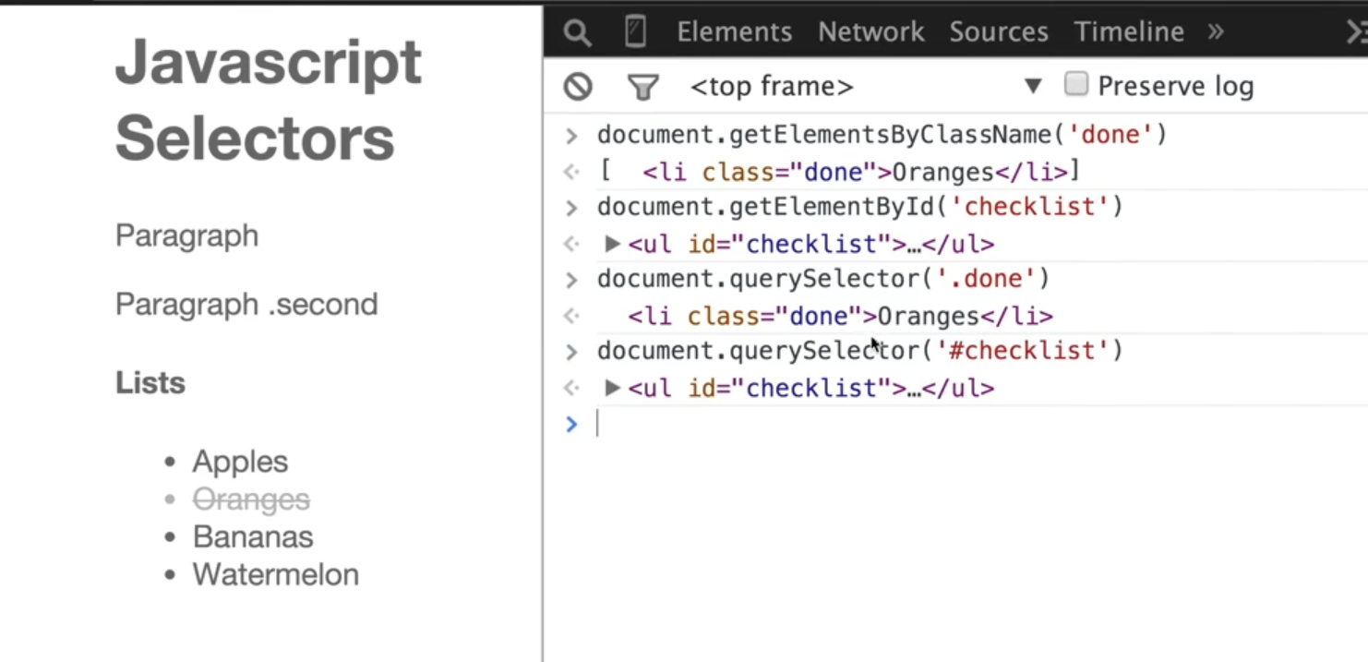Click the Oranges li element in getElementsByClassName output
Image resolution: width=1368 pixels, height=662 pixels.
(x=855, y=172)
